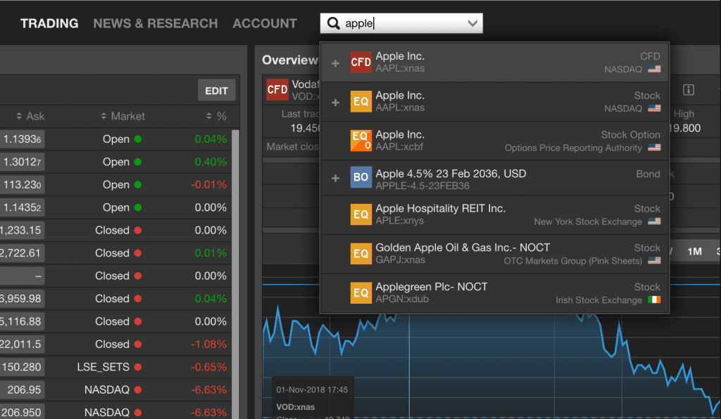Add Apple Inc. stock with plus sign
This screenshot has width=721, height=419.
(x=335, y=102)
